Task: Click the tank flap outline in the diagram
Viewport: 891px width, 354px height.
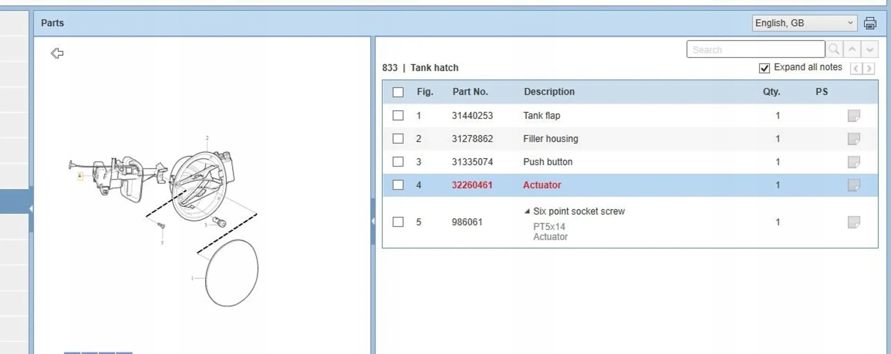Action: pos(232,273)
